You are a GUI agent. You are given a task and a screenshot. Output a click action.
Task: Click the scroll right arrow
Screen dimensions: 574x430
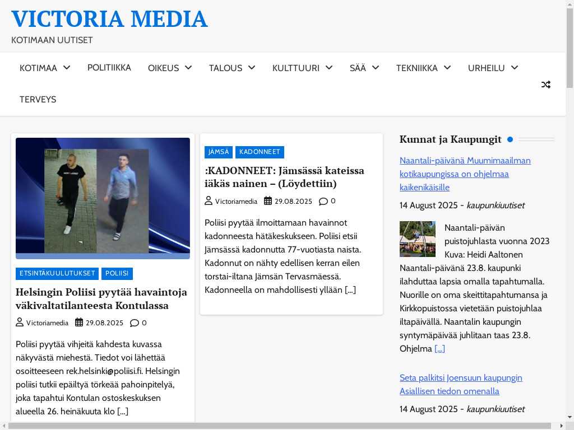point(562,426)
